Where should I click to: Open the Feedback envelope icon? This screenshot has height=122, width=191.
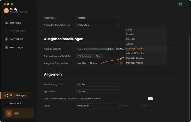pos(7,104)
